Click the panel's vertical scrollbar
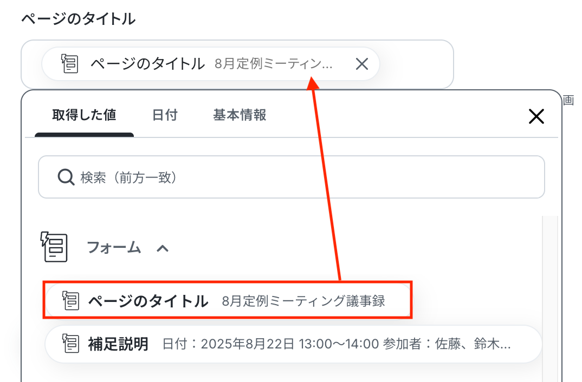582x382 pixels. (550, 297)
